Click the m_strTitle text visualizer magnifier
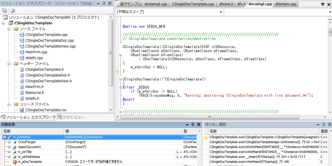 point(177,152)
